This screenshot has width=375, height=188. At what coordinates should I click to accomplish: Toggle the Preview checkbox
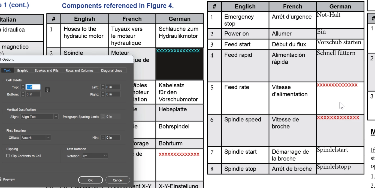click(x=1, y=179)
